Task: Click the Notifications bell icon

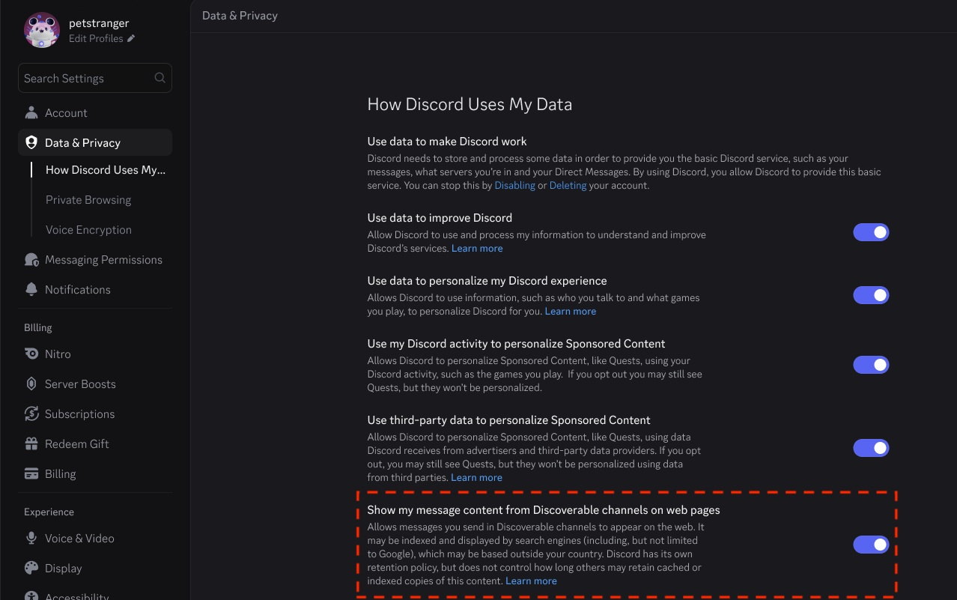Action: (31, 290)
